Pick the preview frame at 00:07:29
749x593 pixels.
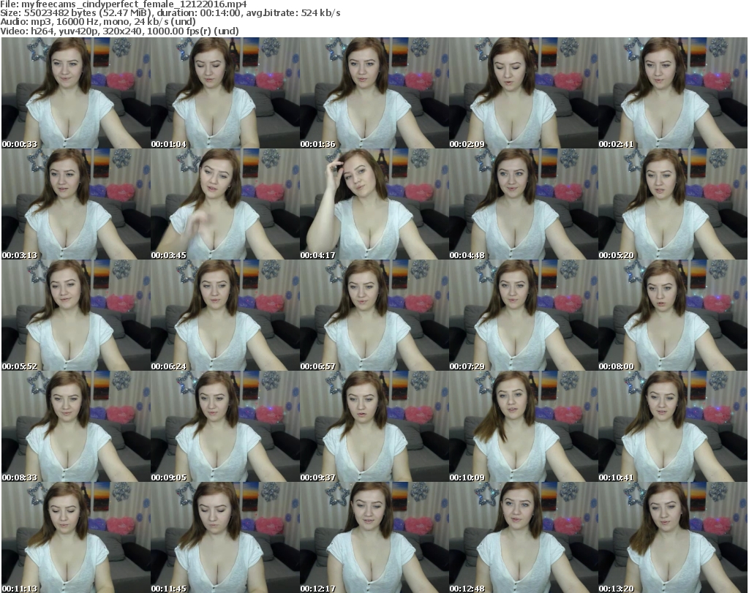tap(524, 316)
